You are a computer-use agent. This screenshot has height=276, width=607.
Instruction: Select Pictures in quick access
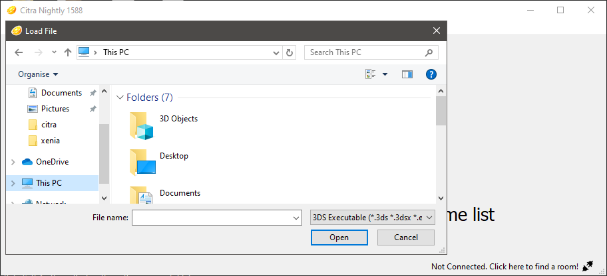(55, 109)
